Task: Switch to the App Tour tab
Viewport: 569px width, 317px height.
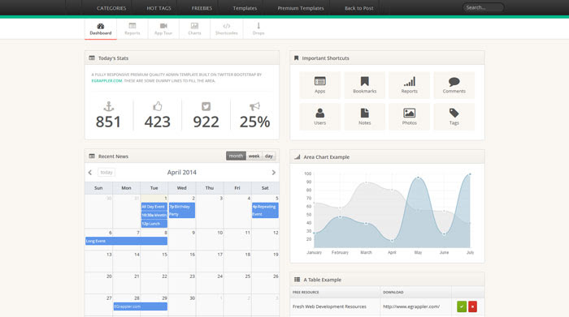Action: pos(163,28)
